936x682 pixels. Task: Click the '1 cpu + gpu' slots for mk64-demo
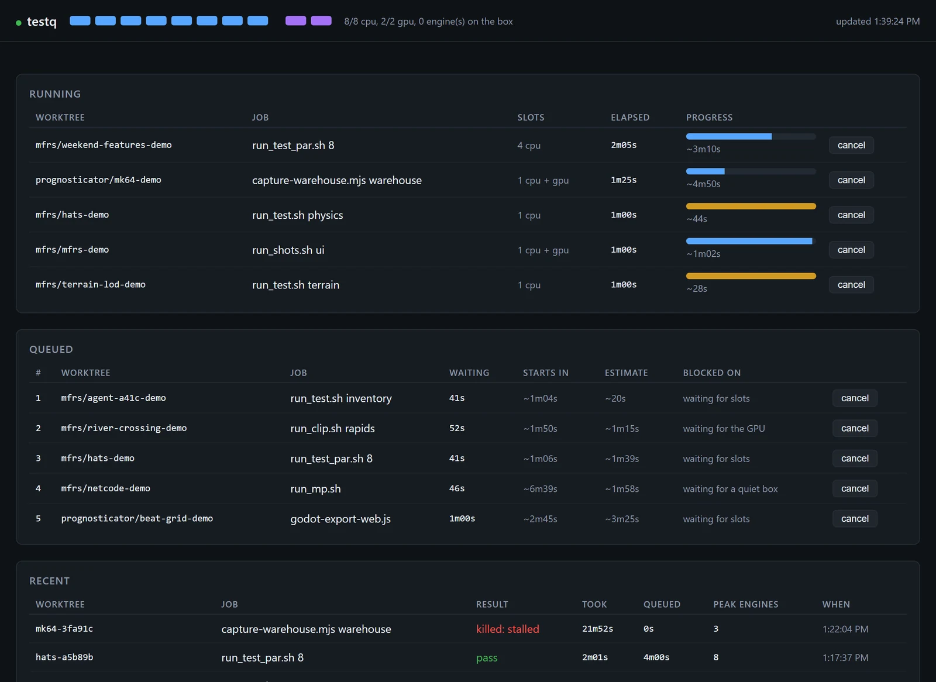coord(543,181)
